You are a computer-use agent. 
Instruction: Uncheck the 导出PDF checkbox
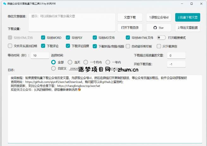pos(68,38)
